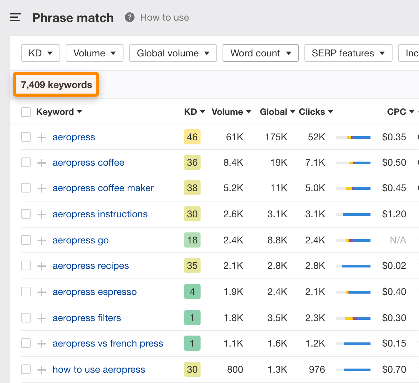Open the aeropress vs french press keyword link
419x383 pixels.
[108, 343]
